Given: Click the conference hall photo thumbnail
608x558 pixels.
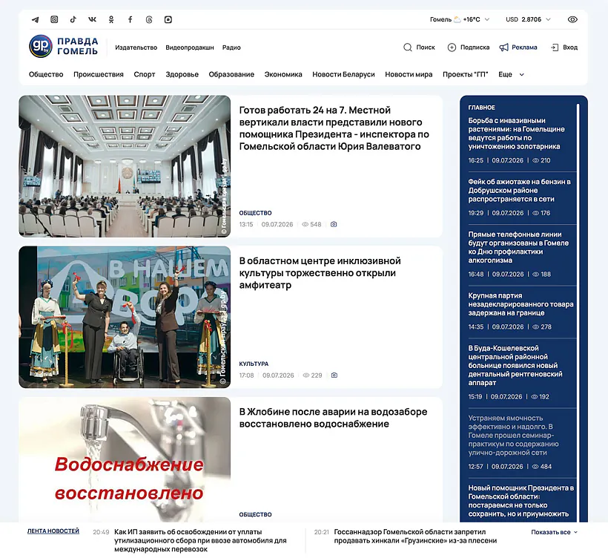Looking at the screenshot, I should click(125, 166).
